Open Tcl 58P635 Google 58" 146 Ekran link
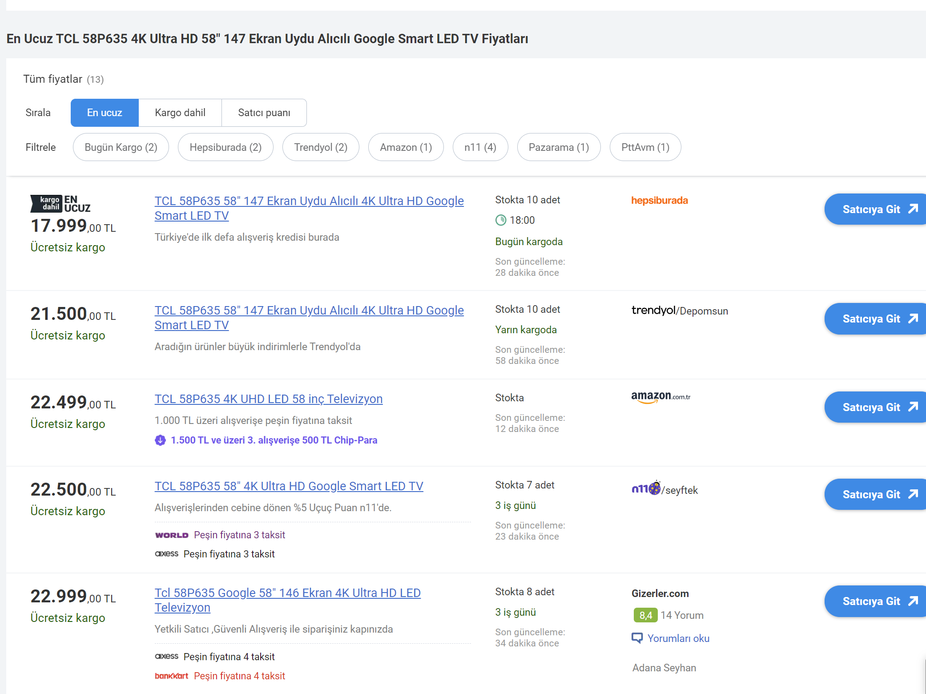 tap(288, 600)
